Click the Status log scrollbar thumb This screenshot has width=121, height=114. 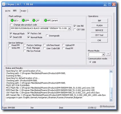(x=111, y=93)
